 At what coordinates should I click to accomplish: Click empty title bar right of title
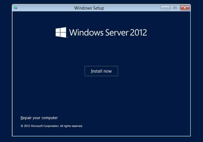[x=130, y=8]
